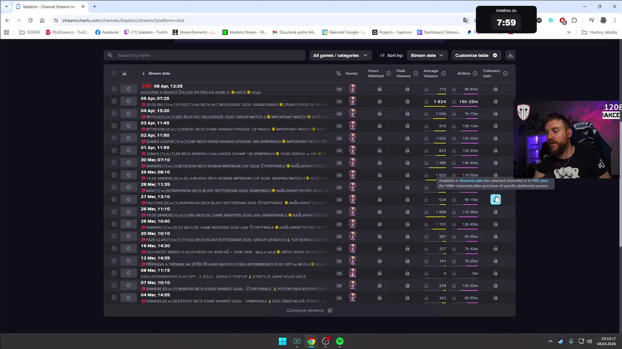
Task: Check the box for 16 Mar 14:20 stream
Action: click(x=114, y=249)
